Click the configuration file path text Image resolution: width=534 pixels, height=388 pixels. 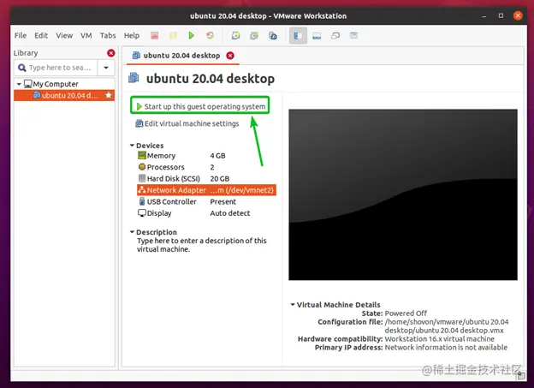(447, 326)
